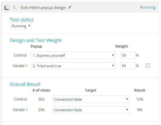Click the 'Exit-intent popup design' test title
This screenshot has height=125, width=161.
pyautogui.click(x=43, y=8)
